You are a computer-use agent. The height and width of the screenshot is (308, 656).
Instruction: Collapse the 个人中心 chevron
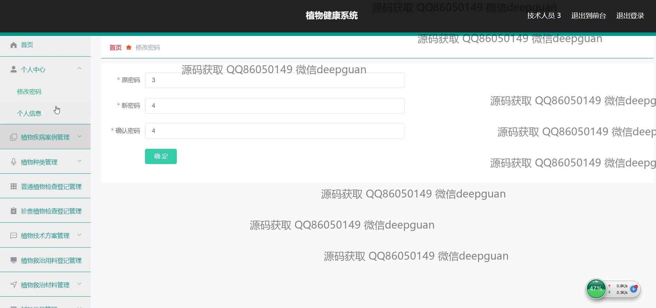(80, 68)
